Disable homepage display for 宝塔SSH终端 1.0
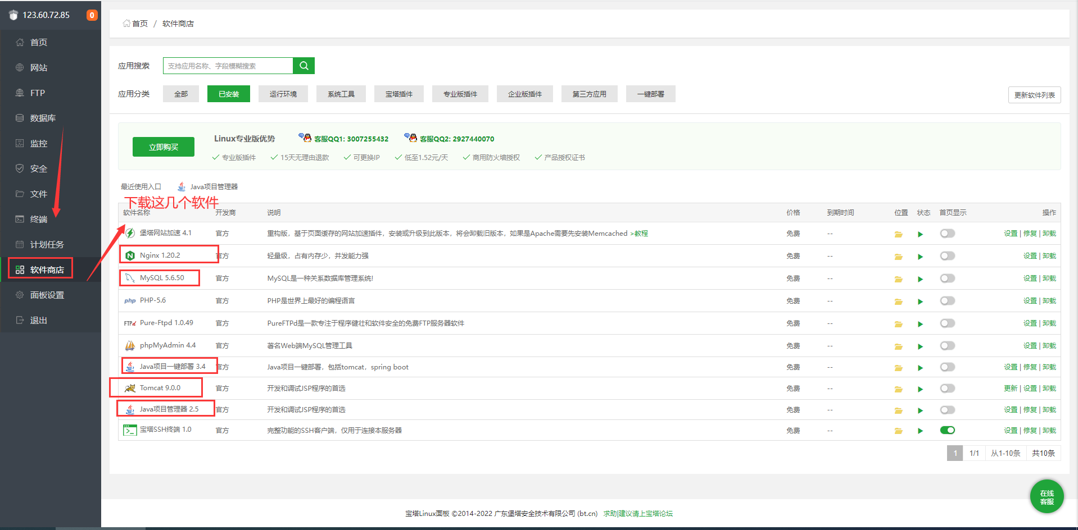This screenshot has width=1078, height=530. (948, 431)
